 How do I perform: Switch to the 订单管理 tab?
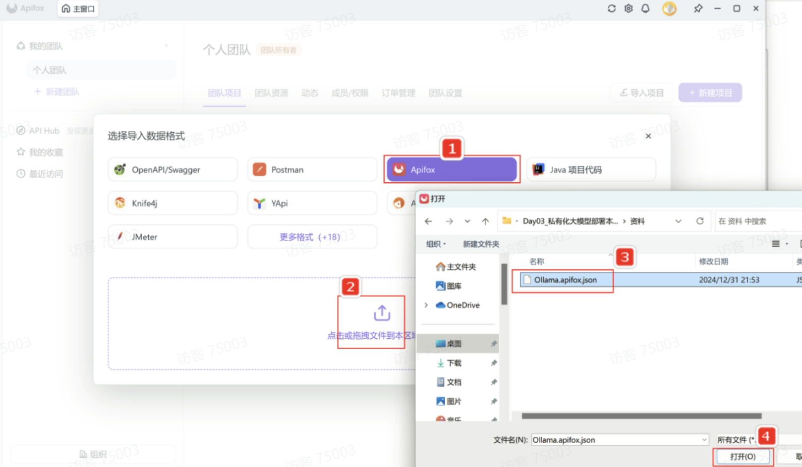click(399, 93)
